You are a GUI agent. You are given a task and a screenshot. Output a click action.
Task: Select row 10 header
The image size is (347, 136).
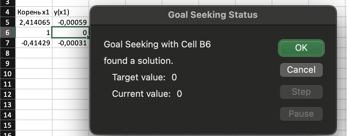(x=8, y=74)
